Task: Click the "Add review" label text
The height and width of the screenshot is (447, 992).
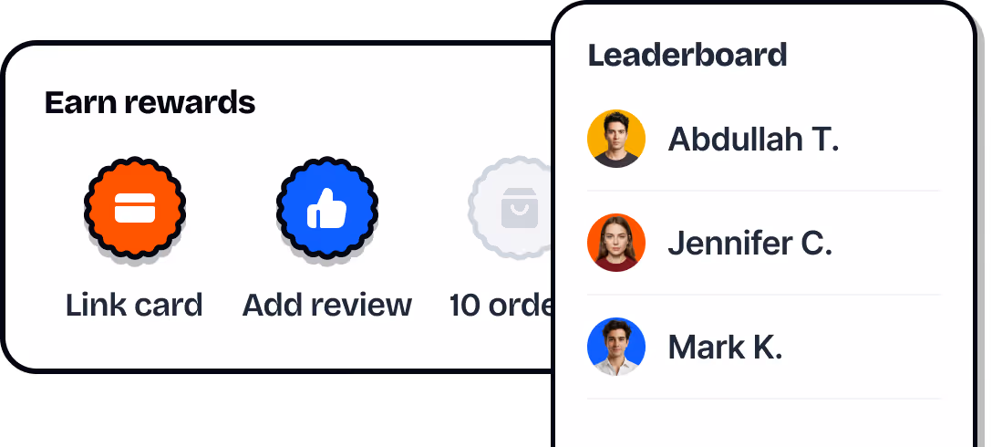Action: [327, 306]
